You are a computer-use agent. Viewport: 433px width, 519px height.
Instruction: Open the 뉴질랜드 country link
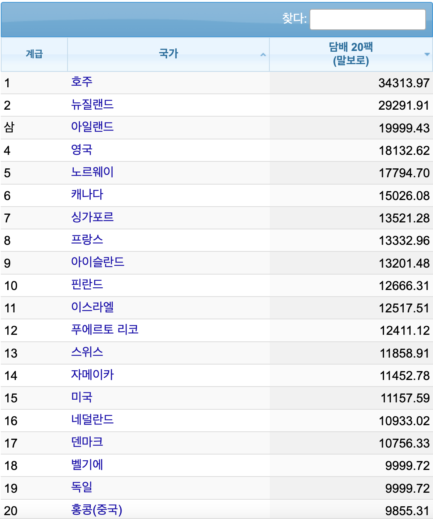(x=92, y=104)
